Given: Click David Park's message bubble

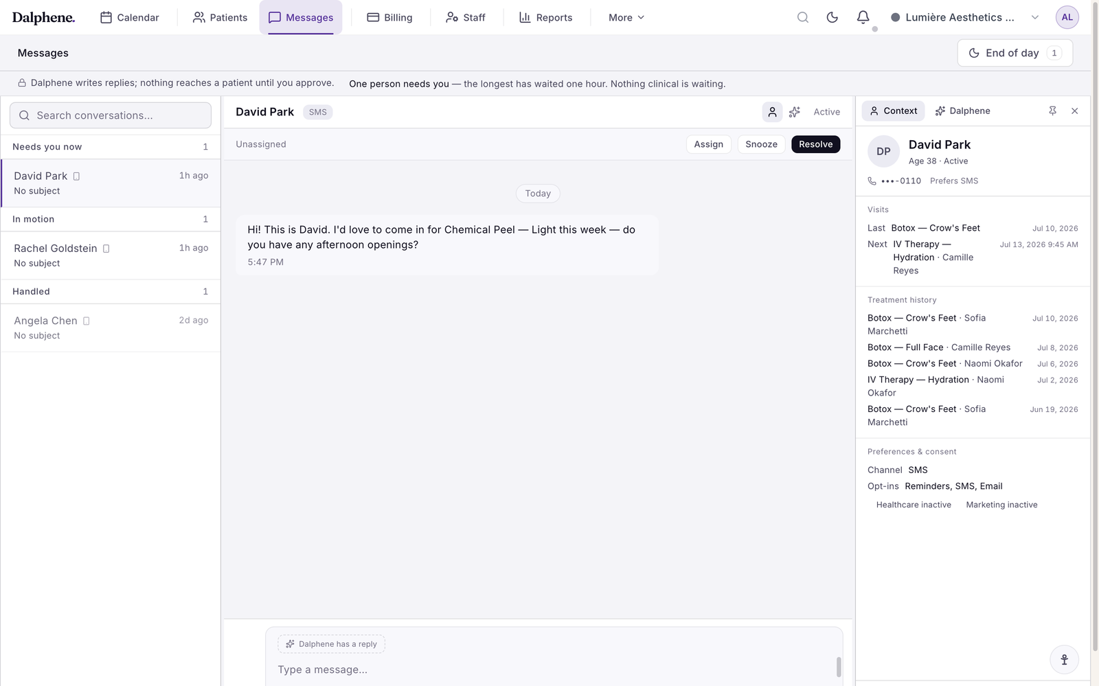Looking at the screenshot, I should click(x=446, y=246).
